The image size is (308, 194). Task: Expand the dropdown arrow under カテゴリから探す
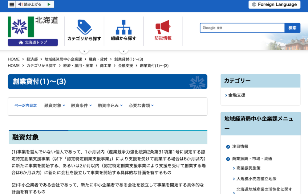(x=84, y=51)
